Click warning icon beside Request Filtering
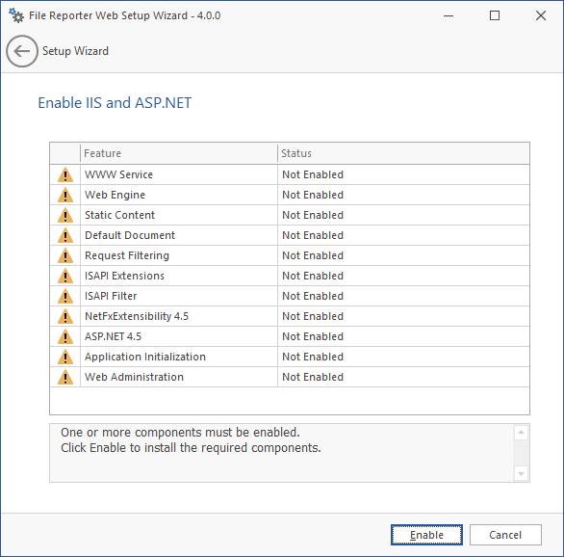The width and height of the screenshot is (564, 557). pyautogui.click(x=65, y=255)
